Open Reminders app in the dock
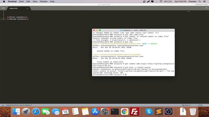Image resolution: width=209 pixels, height=117 pixels. [x=75, y=111]
